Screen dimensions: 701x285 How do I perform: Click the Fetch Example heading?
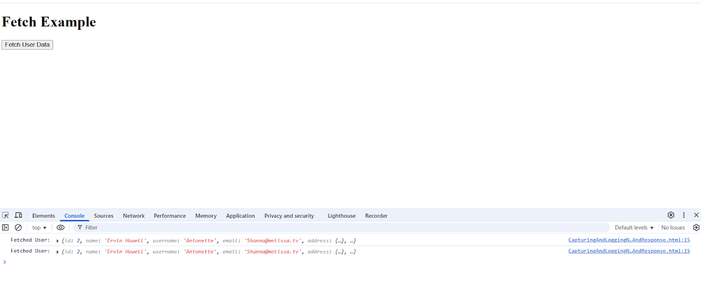coord(49,22)
